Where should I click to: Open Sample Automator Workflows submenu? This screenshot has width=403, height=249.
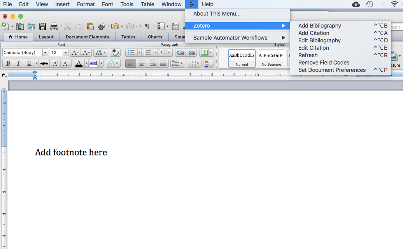point(238,38)
